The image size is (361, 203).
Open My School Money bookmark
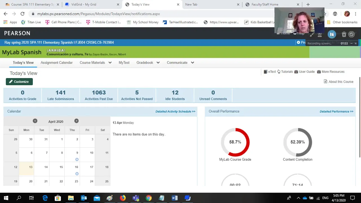[x=142, y=22]
